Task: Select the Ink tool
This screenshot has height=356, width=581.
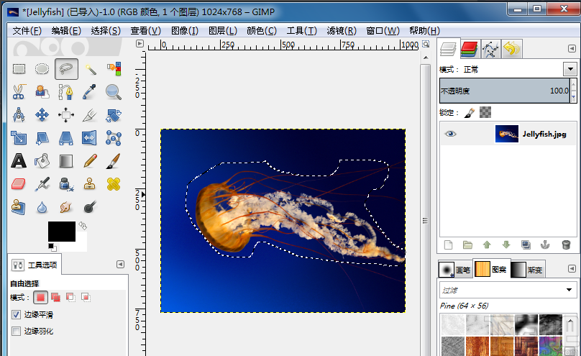Action: (x=65, y=183)
